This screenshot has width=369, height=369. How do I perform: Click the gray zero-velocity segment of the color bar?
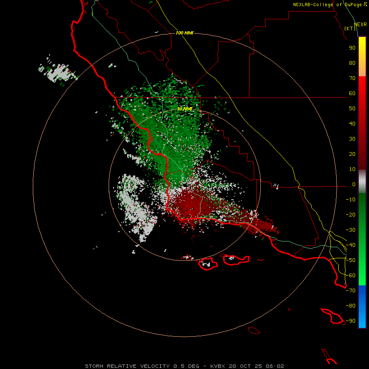[x=362, y=182]
